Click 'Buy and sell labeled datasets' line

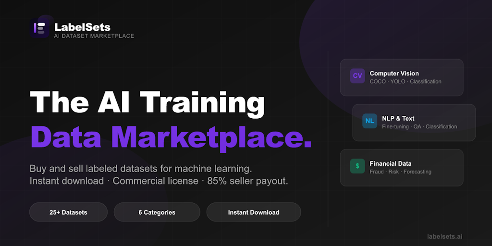pos(141,169)
